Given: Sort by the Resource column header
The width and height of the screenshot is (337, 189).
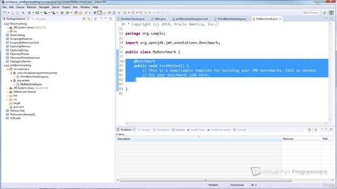Looking at the screenshot, I should (301, 139).
